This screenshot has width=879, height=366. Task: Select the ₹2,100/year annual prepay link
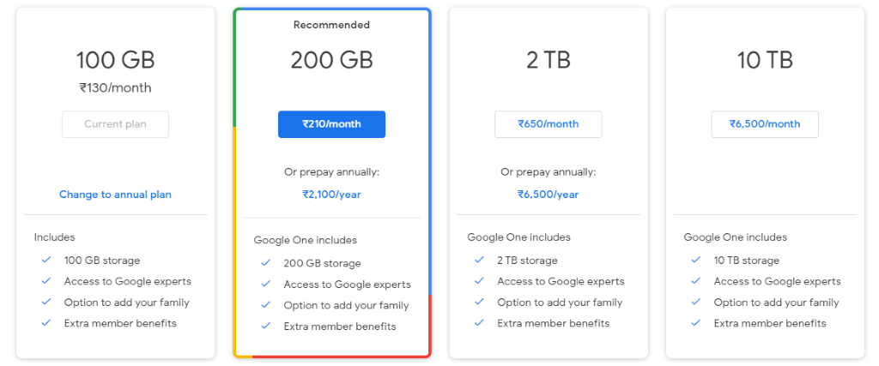tap(331, 195)
